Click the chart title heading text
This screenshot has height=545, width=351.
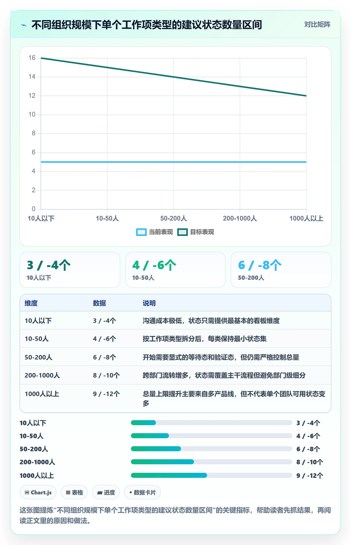147,25
